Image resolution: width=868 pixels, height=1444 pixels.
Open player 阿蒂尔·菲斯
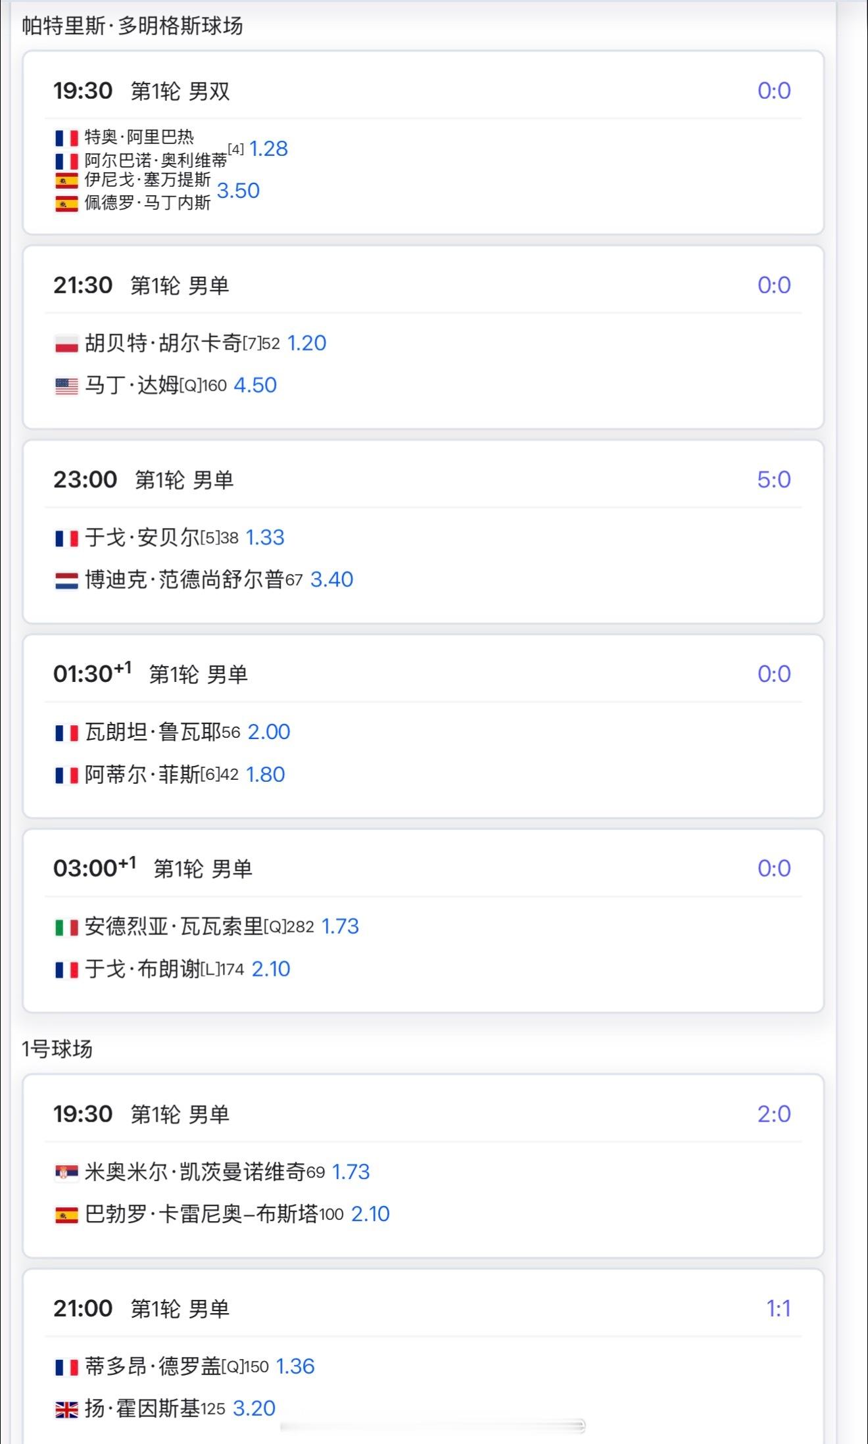pos(142,775)
